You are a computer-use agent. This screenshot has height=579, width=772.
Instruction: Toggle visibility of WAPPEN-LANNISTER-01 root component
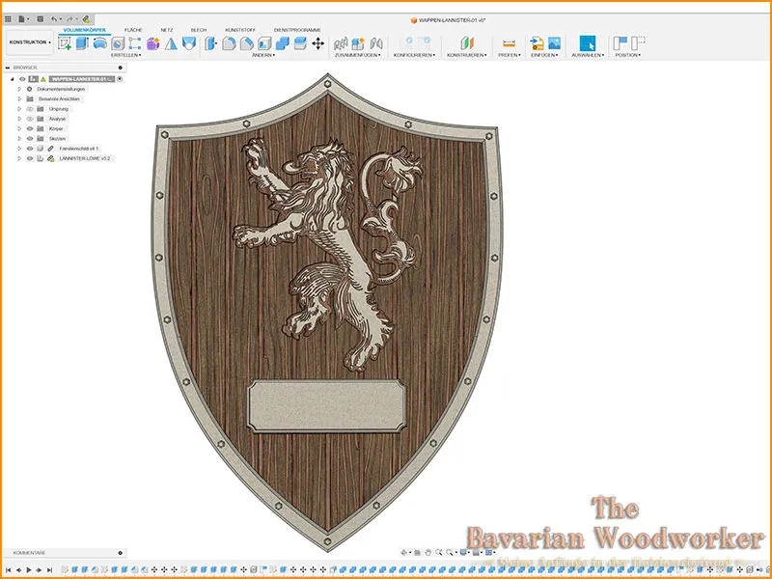22,79
